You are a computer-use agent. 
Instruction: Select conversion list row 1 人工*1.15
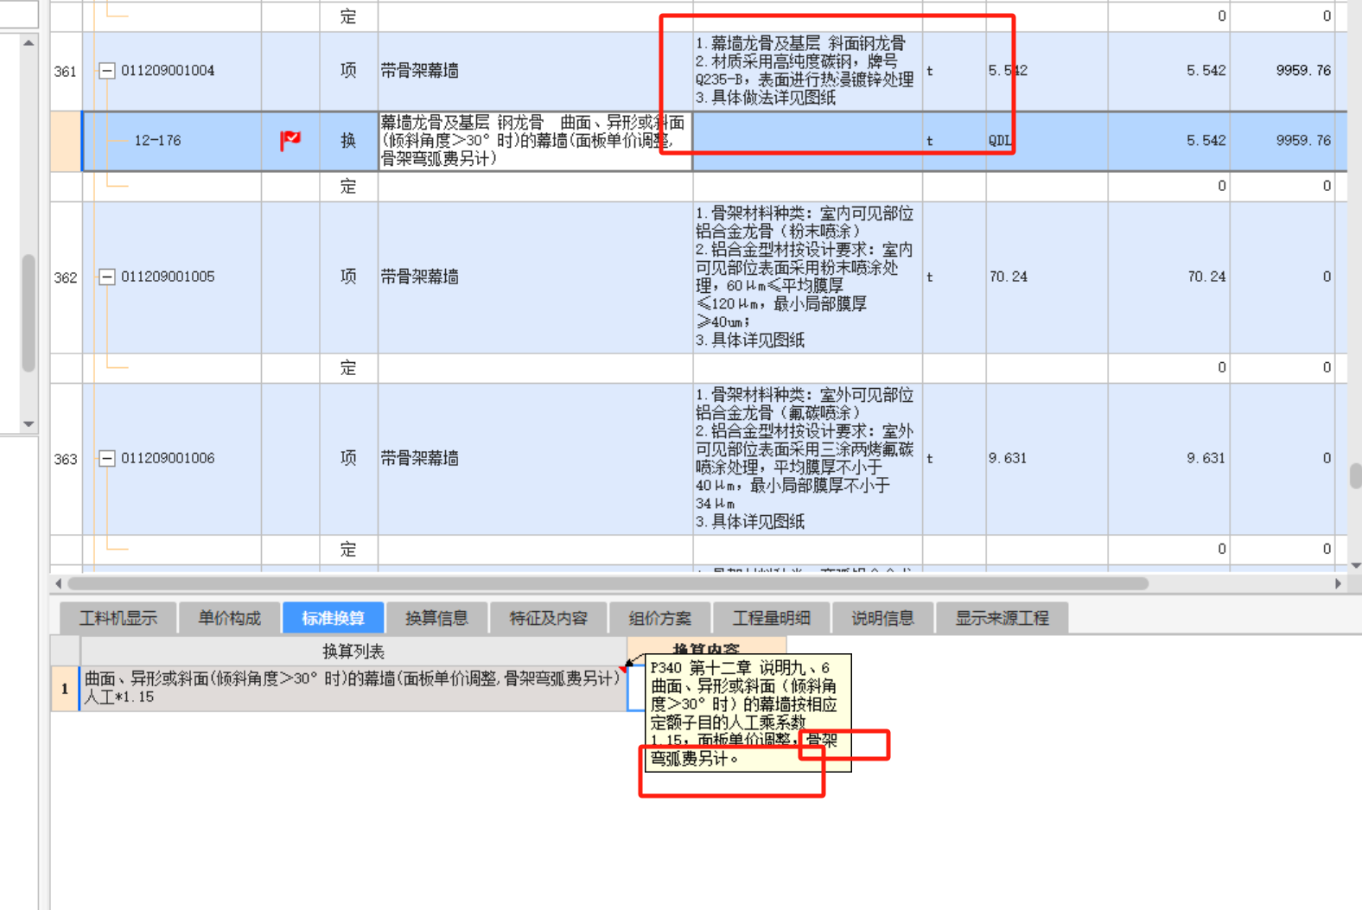click(353, 688)
